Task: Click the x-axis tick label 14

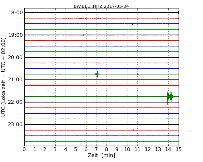Action: (168, 149)
